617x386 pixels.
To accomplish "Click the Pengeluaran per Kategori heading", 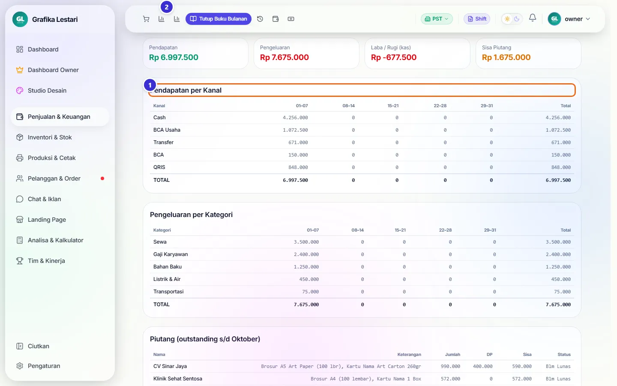I will (191, 214).
